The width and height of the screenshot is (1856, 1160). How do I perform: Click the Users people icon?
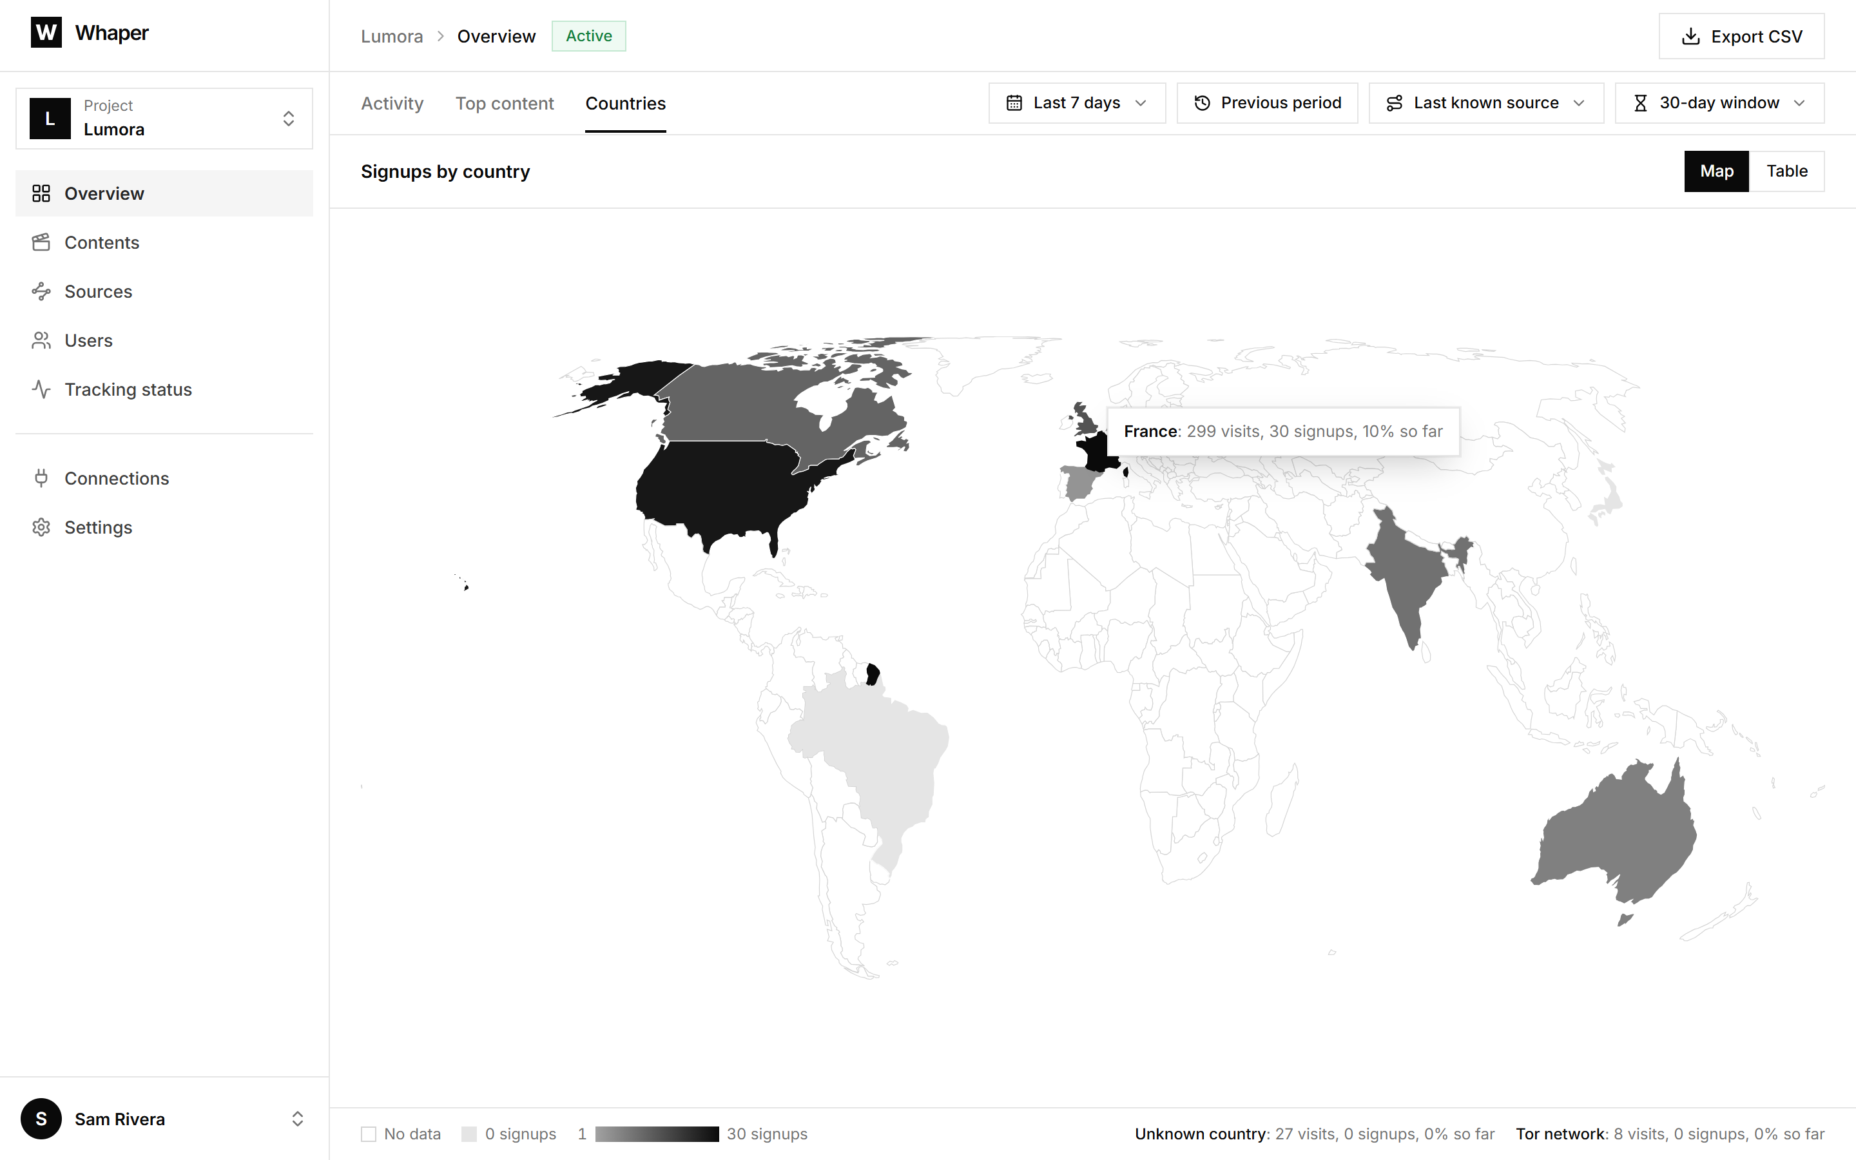[41, 341]
